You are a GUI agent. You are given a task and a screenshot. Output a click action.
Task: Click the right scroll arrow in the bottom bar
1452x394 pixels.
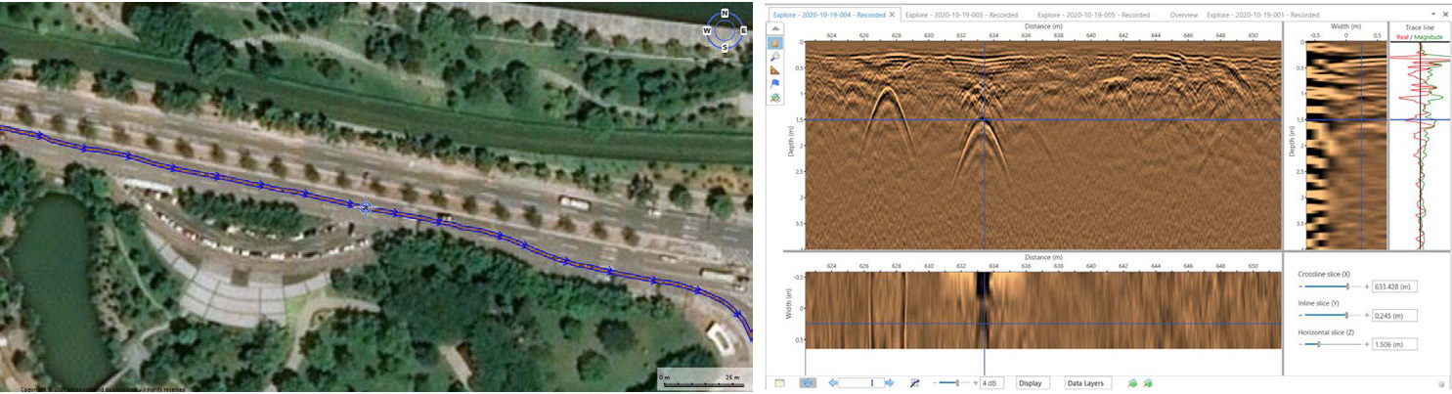[890, 383]
